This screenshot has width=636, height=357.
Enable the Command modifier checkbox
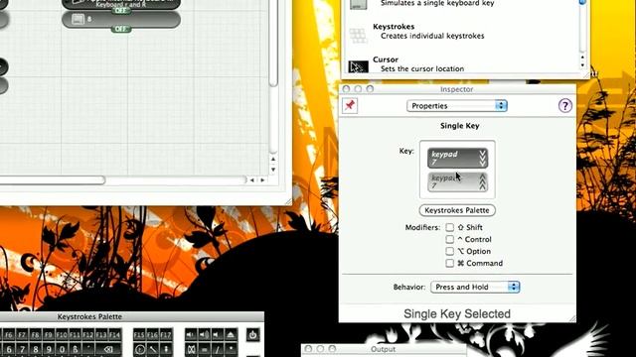tap(449, 263)
